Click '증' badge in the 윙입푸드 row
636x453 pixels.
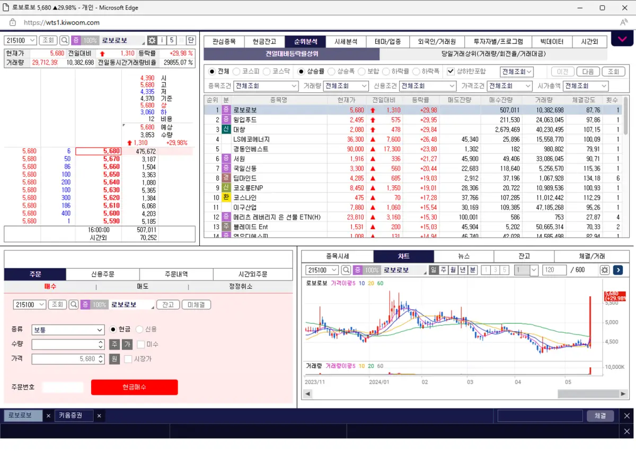[x=226, y=120]
